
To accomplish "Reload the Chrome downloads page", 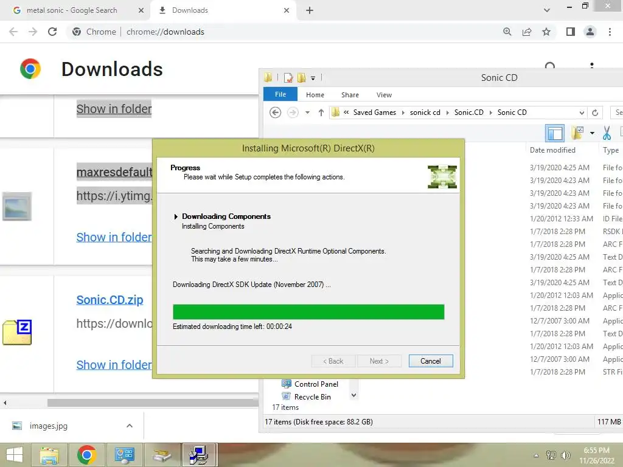I will click(x=52, y=32).
